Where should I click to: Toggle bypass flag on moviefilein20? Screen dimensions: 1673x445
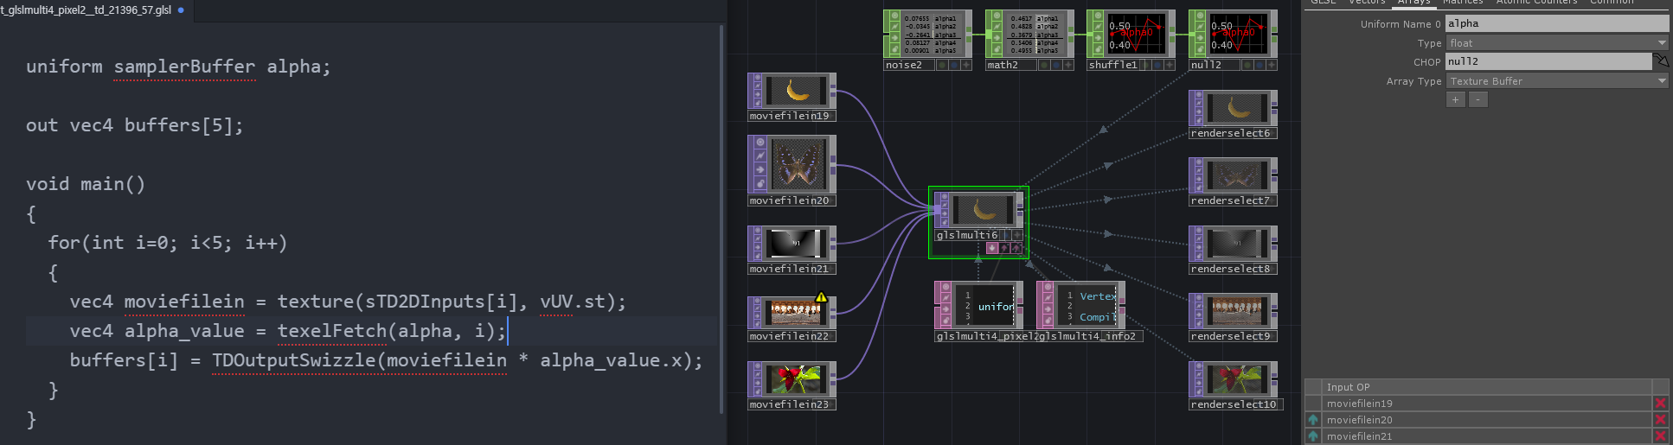tap(760, 169)
